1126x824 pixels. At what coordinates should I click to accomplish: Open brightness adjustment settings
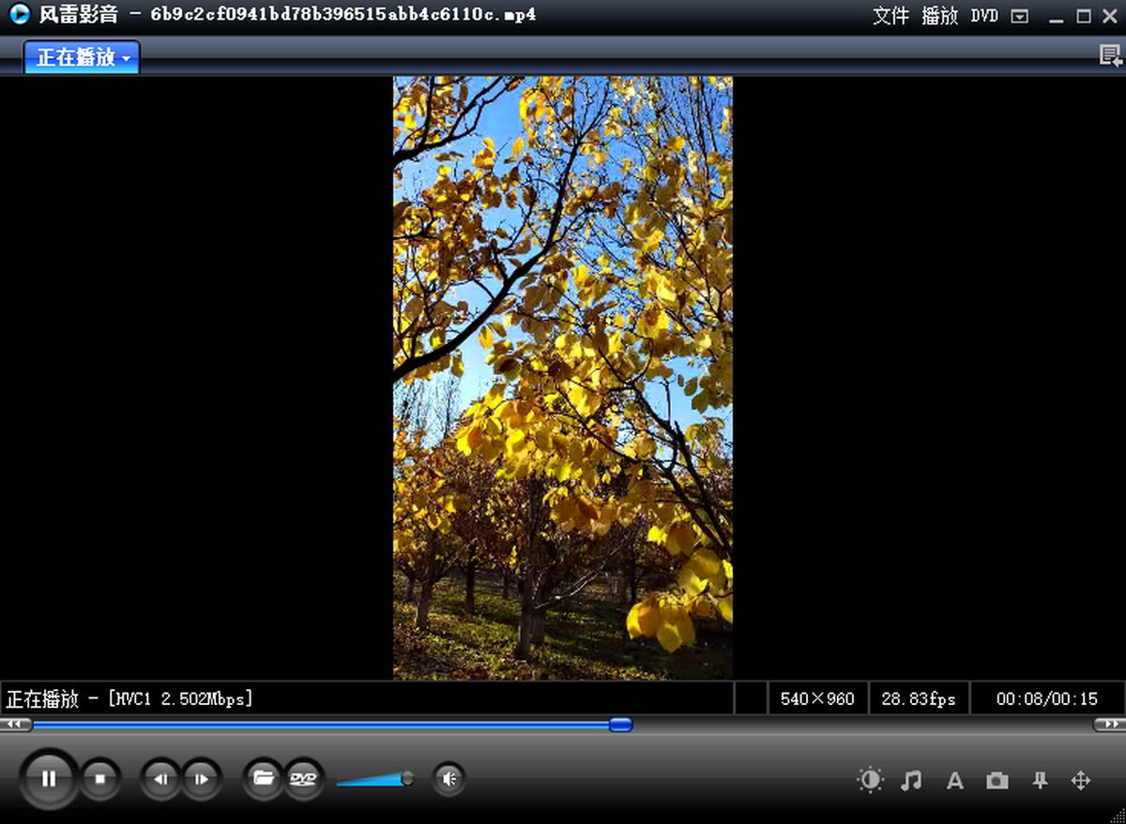point(870,780)
